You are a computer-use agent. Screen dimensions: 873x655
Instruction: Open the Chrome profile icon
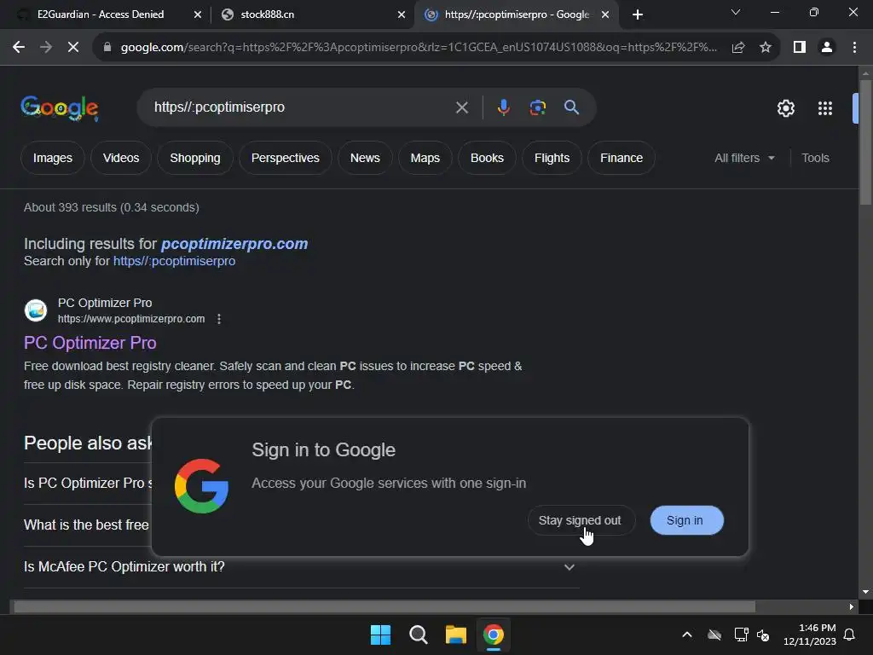[x=827, y=48]
